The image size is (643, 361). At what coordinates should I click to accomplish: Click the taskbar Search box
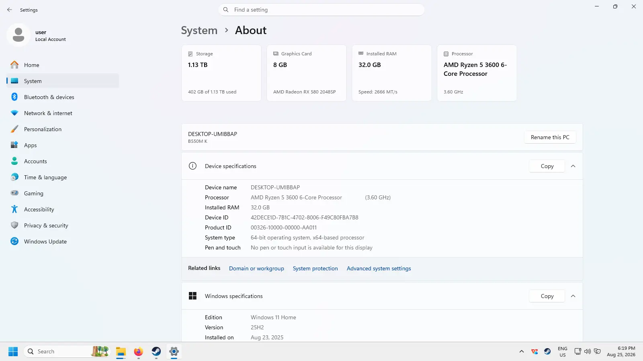point(66,351)
